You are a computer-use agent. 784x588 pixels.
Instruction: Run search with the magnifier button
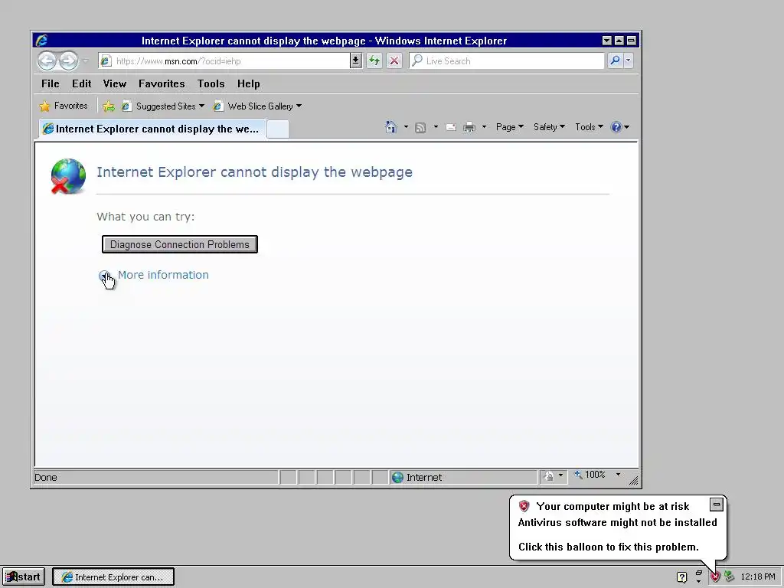click(615, 60)
